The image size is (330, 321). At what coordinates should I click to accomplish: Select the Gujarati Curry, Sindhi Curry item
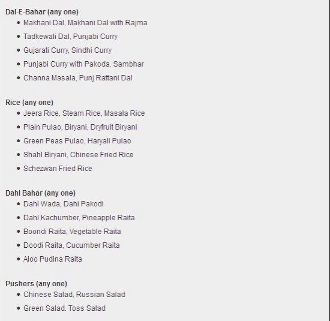click(68, 50)
